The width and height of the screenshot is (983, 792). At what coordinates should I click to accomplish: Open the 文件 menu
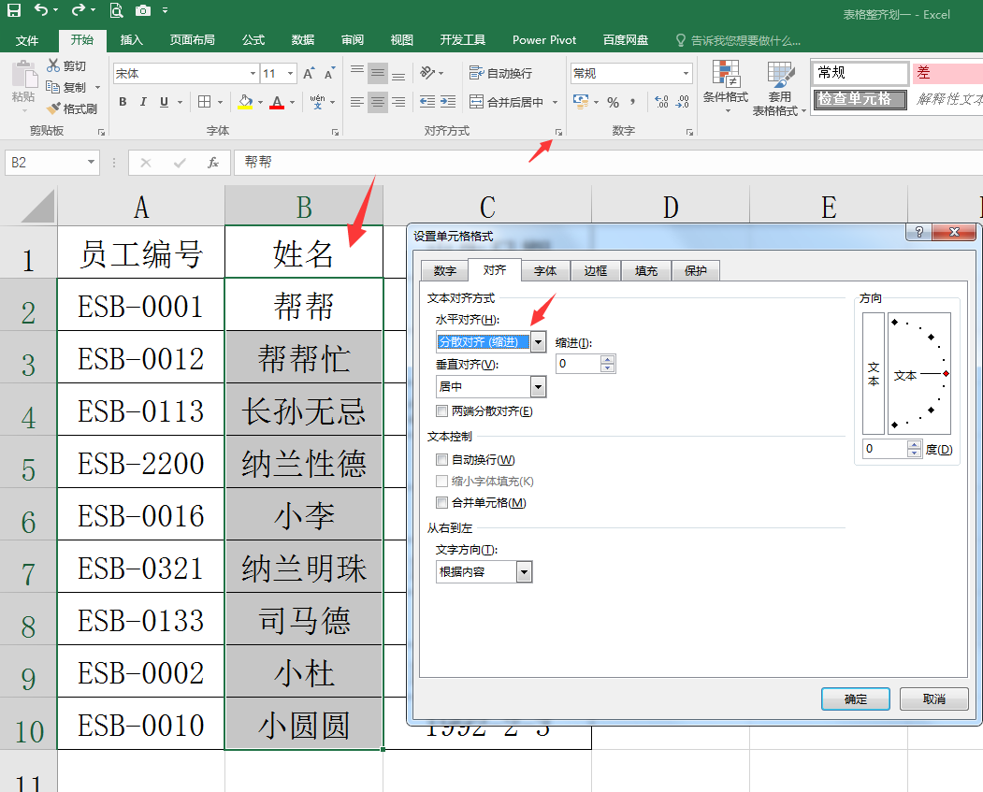tap(27, 40)
